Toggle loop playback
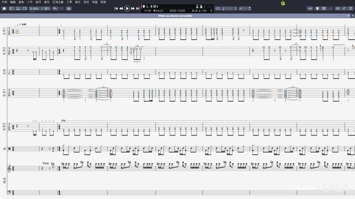The image size is (355, 199). click(218, 9)
